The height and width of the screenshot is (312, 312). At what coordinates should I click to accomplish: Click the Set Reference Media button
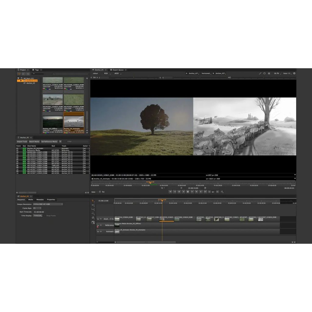[49, 142]
